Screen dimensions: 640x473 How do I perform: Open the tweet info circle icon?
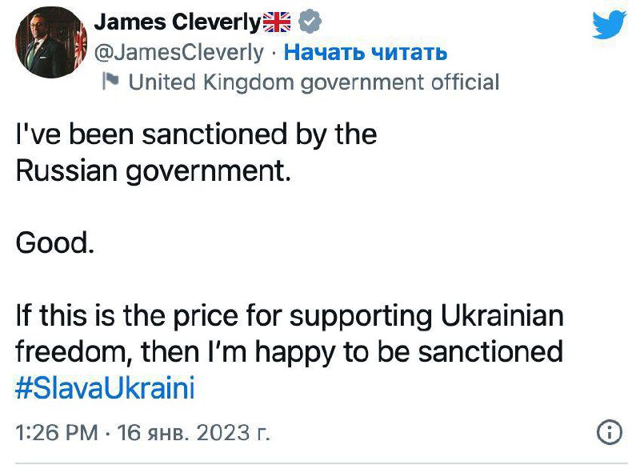[610, 433]
